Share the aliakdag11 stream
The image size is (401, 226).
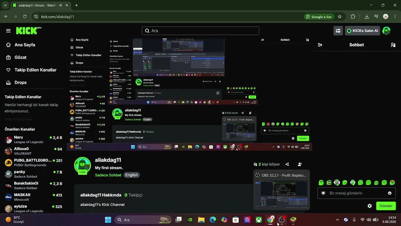coord(287,164)
